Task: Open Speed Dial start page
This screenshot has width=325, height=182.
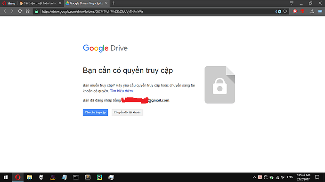Action: (x=28, y=11)
